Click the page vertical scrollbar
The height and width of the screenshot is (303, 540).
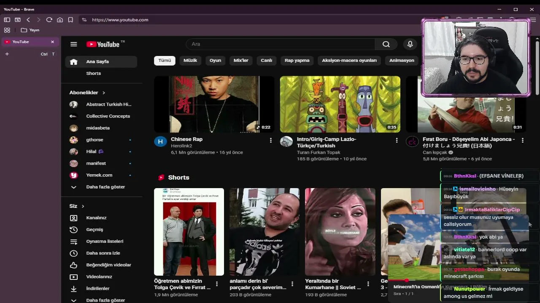click(537, 67)
